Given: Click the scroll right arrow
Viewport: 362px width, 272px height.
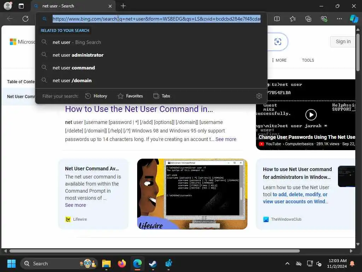Looking at the screenshot, I should pos(351,251).
